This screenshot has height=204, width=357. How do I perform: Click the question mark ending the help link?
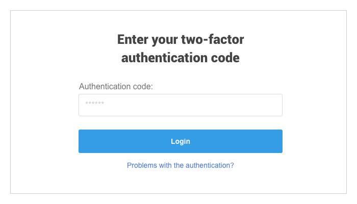point(232,165)
